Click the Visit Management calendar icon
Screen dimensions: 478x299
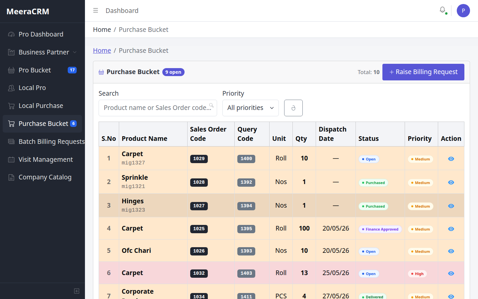click(x=11, y=159)
